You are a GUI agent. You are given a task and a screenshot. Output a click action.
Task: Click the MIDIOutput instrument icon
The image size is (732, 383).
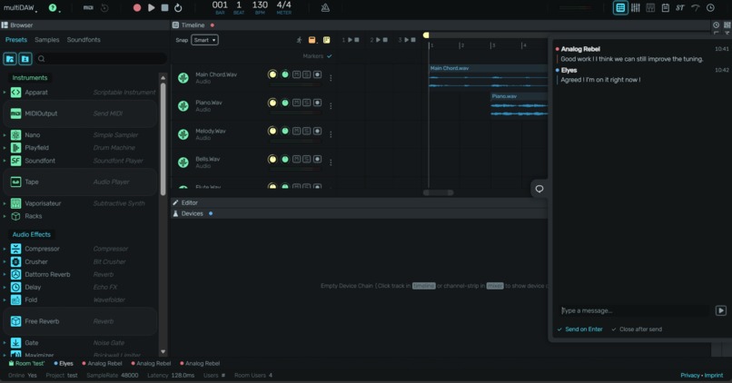(x=15, y=113)
